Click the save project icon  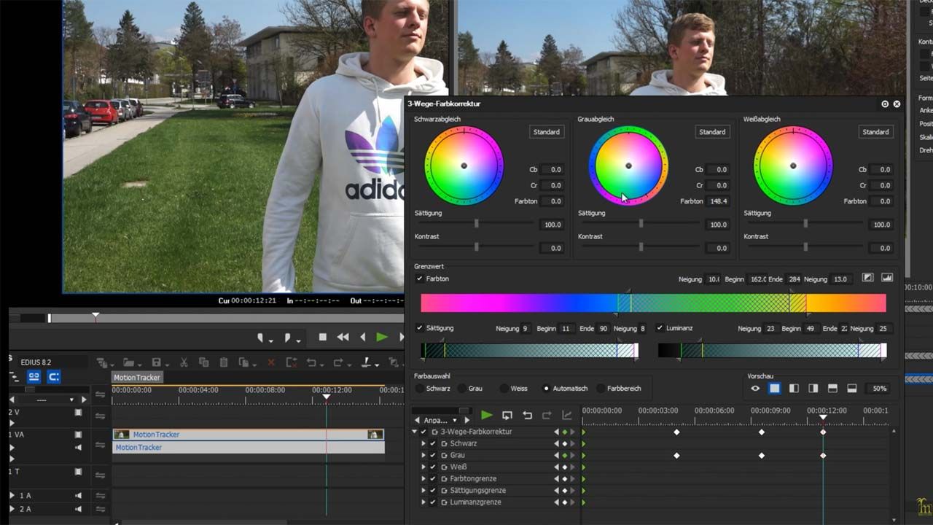pyautogui.click(x=156, y=362)
